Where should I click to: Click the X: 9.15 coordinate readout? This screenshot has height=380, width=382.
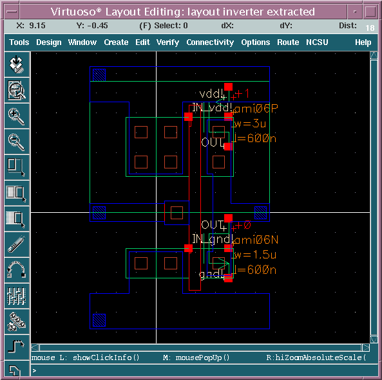[x=31, y=26]
